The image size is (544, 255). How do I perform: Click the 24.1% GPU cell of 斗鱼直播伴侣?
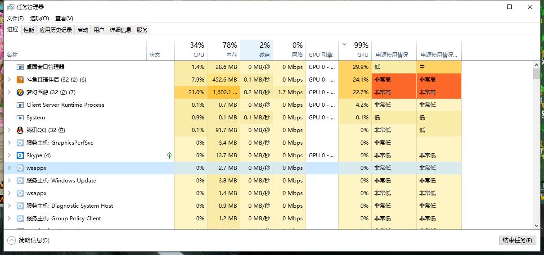point(355,79)
